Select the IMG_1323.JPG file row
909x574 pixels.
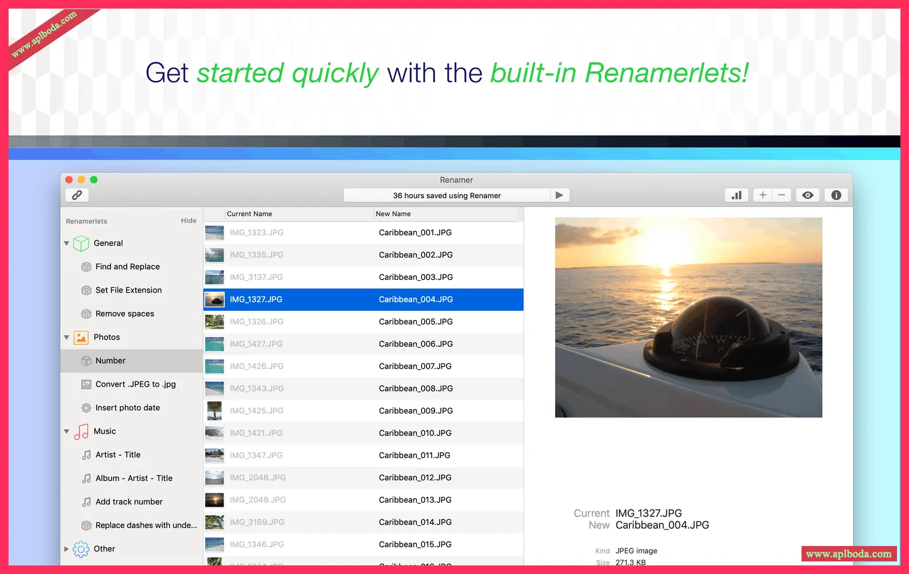(364, 232)
